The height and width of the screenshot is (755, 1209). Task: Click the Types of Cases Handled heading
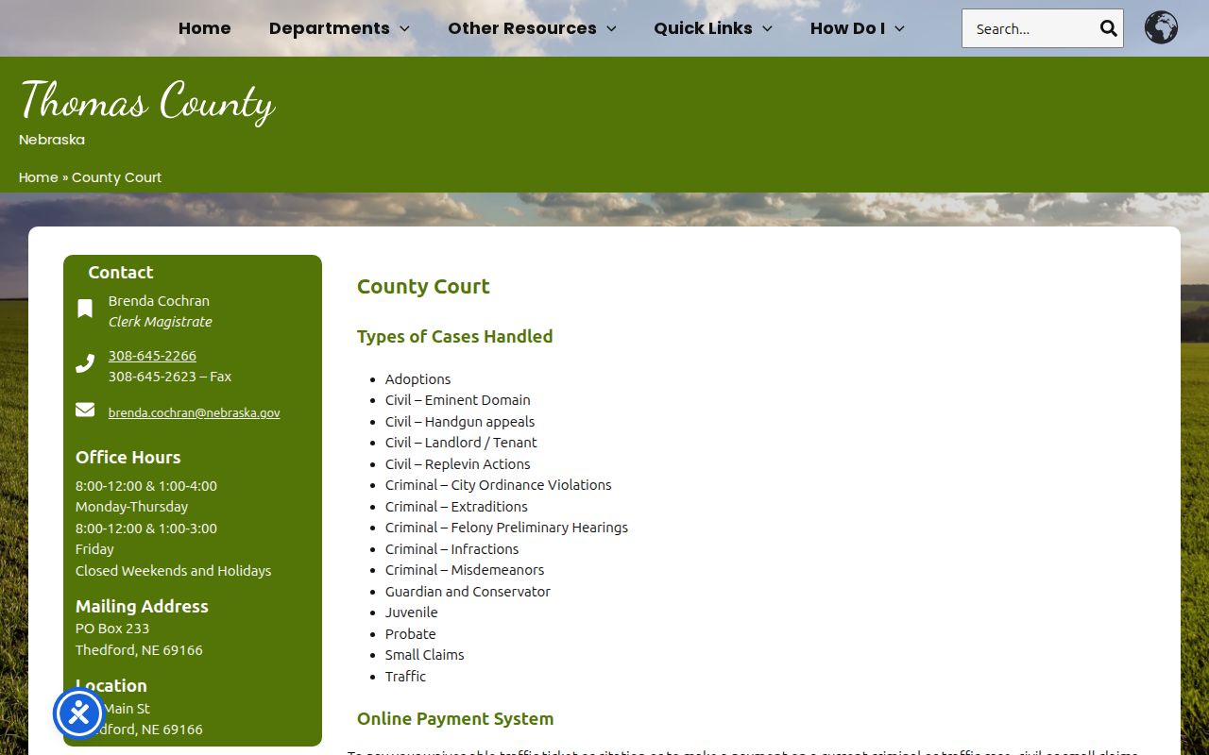click(x=454, y=337)
